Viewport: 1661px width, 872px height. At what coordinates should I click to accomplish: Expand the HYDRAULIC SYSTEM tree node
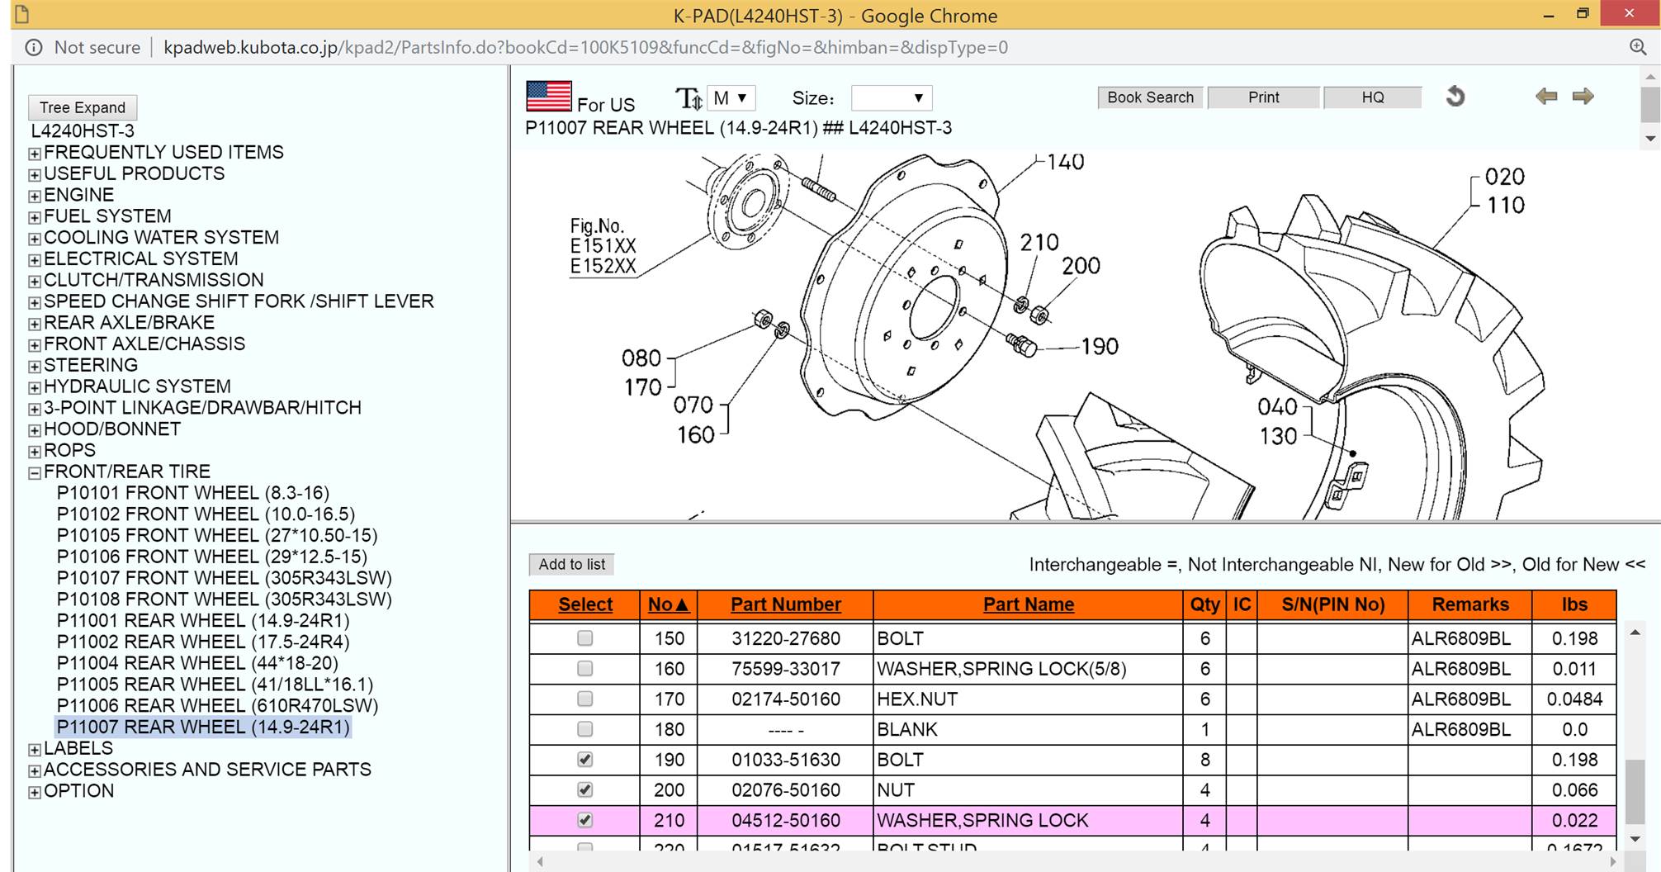click(35, 388)
